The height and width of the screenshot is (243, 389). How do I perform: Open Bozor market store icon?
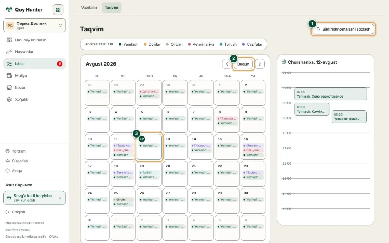coord(9,87)
